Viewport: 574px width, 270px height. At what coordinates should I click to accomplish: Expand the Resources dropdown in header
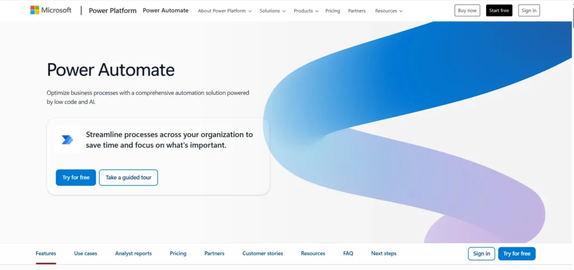(389, 11)
